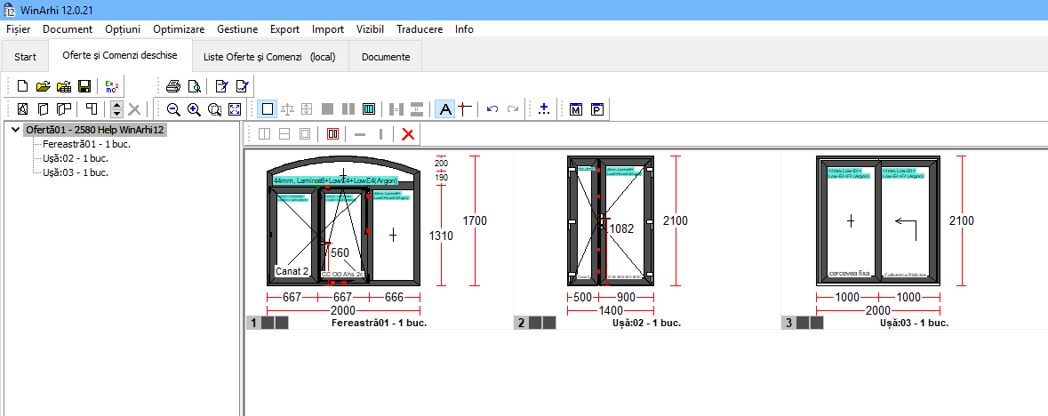This screenshot has width=1048, height=416.
Task: Click the Undo arrow
Action: (x=492, y=109)
